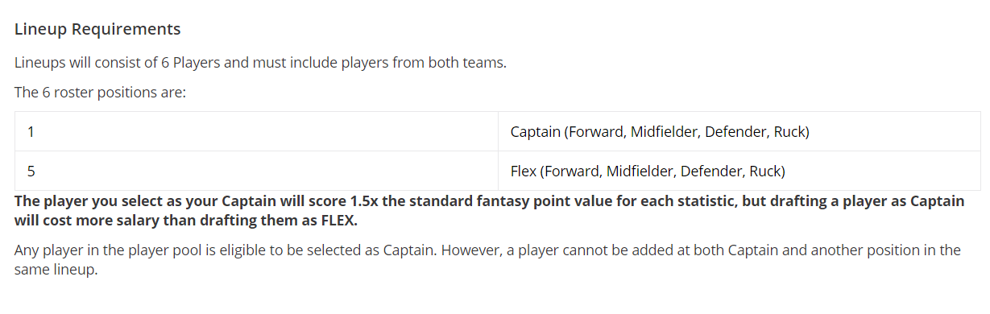This screenshot has height=314, width=990.
Task: Click the 'will cost more salary' bold line
Action: coord(185,220)
